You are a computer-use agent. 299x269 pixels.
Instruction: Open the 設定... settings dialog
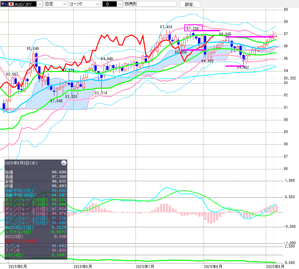[x=190, y=4]
